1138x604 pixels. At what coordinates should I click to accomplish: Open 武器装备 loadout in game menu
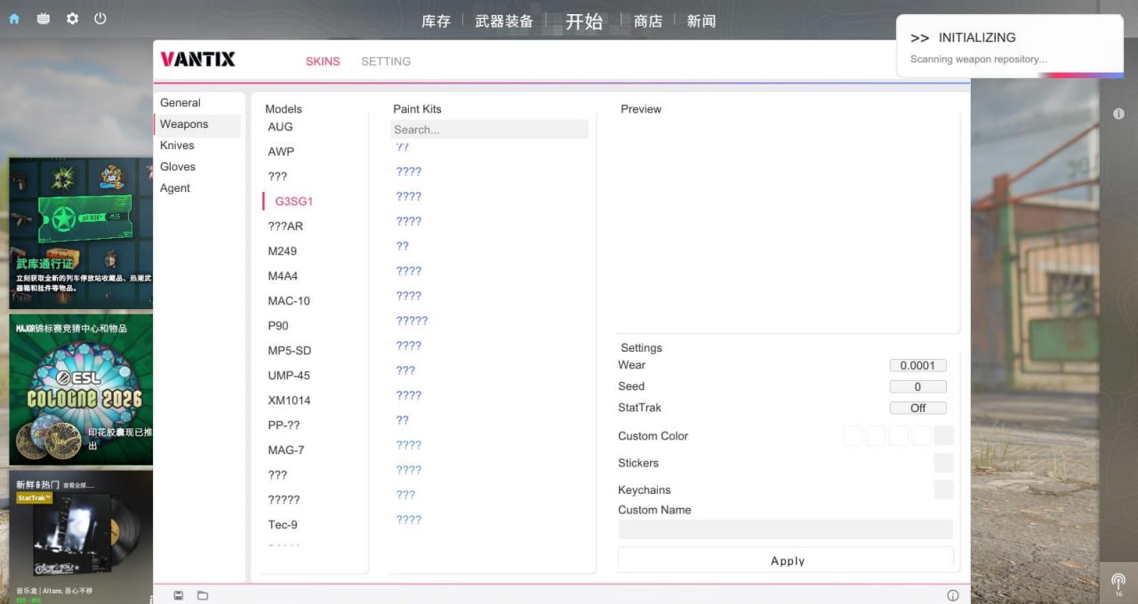(x=504, y=21)
